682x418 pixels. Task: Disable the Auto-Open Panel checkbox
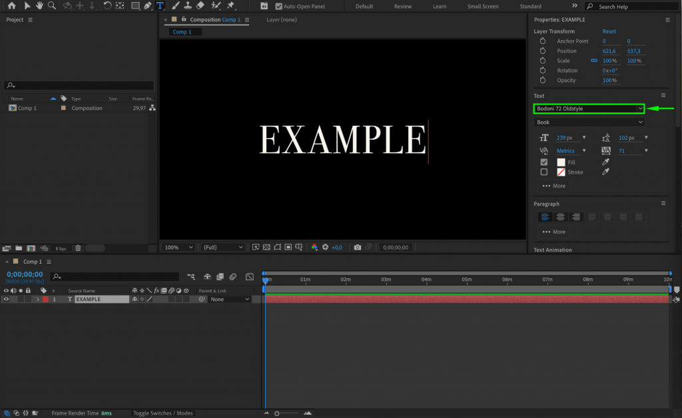click(x=278, y=6)
